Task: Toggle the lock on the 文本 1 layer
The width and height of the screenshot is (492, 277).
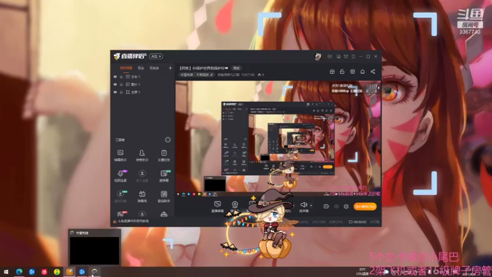Action: click(x=121, y=76)
